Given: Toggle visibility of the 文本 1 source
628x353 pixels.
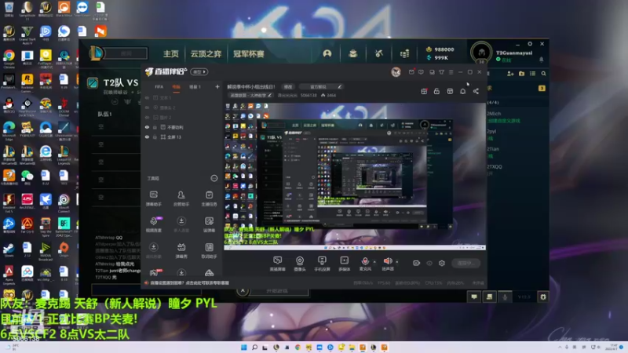Looking at the screenshot, I should coord(147,97).
